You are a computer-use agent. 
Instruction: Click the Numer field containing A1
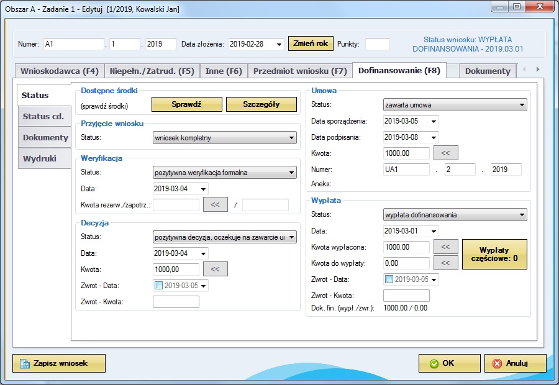pos(74,44)
